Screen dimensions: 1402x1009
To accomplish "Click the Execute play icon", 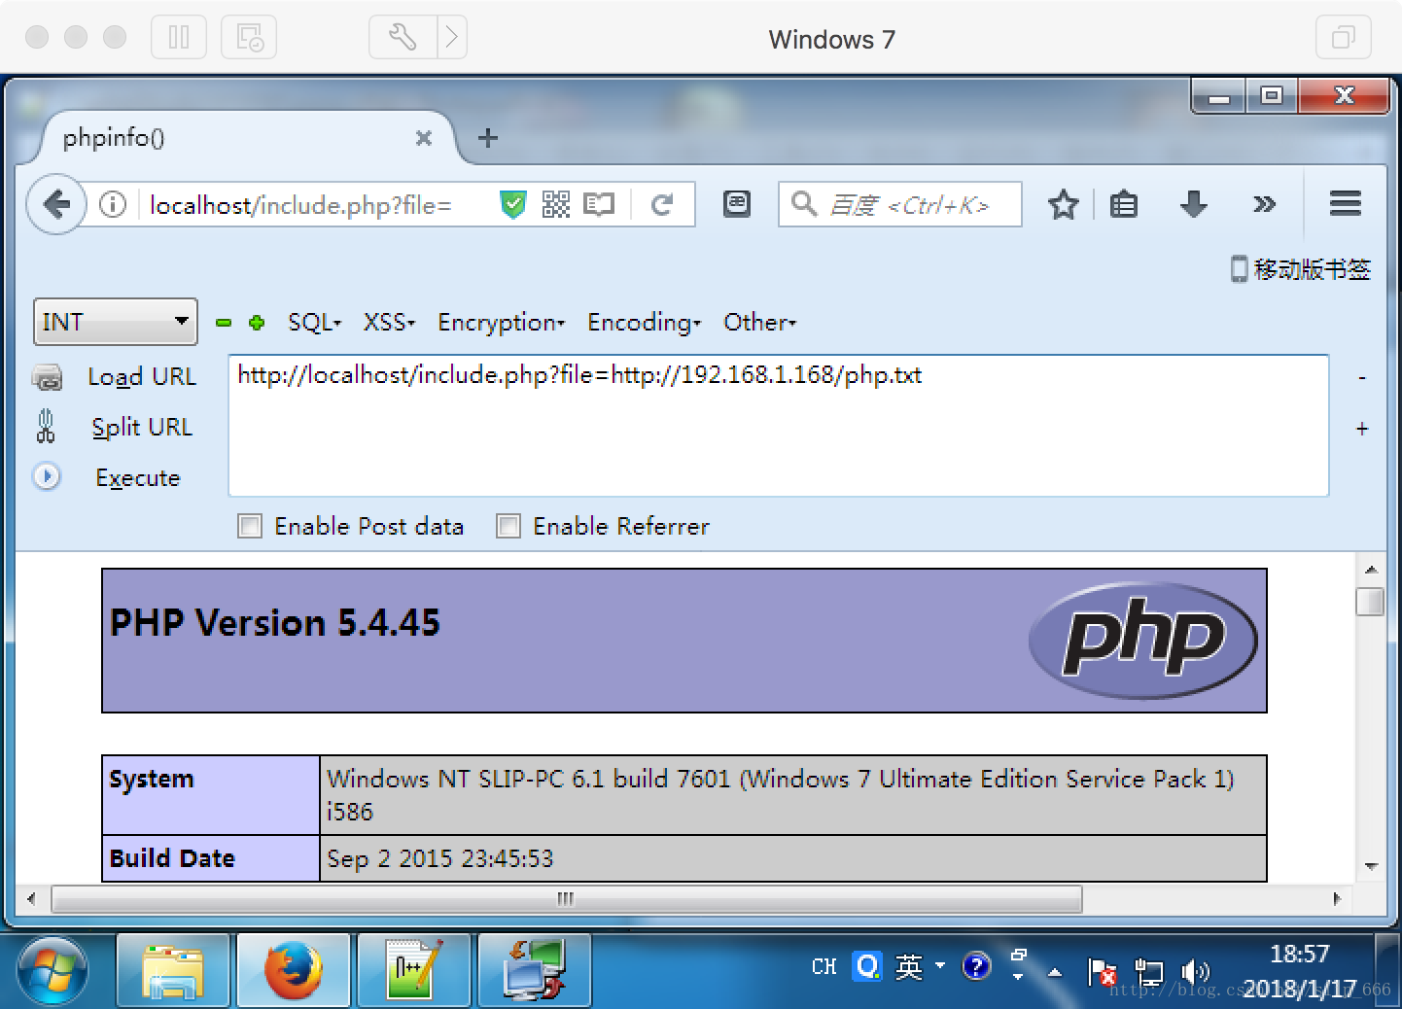I will 46,476.
